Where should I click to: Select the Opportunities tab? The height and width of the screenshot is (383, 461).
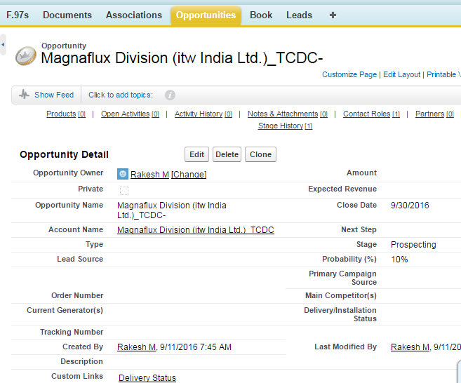pyautogui.click(x=206, y=15)
